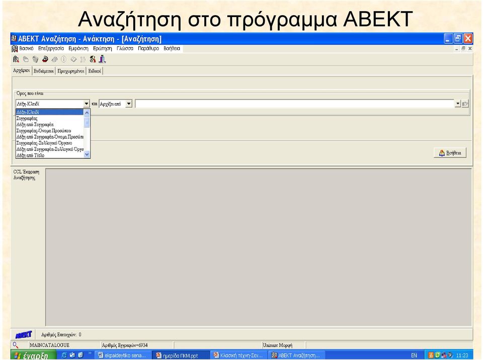Click the app icon left of Βασικό menu
Image resolution: width=483 pixels, height=360 pixels.
click(15, 49)
